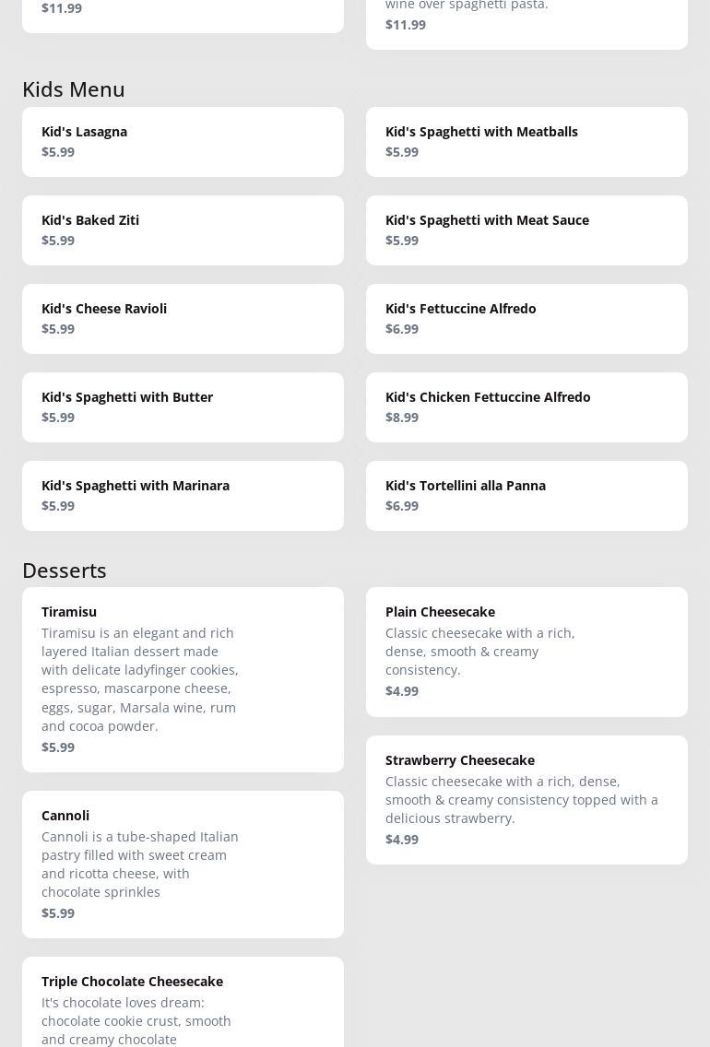Choose Kid's Spaghetti with Marinara

183,495
